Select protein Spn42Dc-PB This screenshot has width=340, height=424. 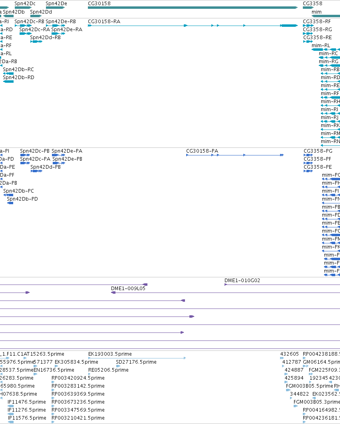click(35, 151)
